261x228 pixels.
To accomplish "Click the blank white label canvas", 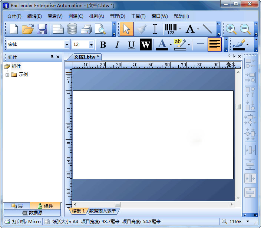I will click(x=153, y=135).
